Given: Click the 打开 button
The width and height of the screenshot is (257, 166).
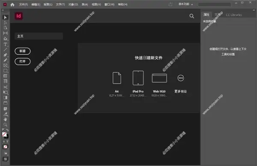Looking at the screenshot, I should pyautogui.click(x=22, y=61).
